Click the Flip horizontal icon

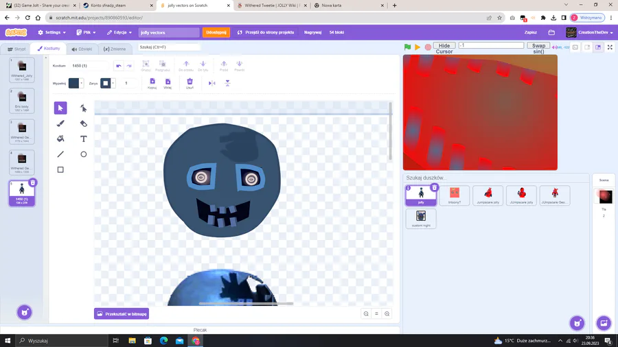coord(211,83)
